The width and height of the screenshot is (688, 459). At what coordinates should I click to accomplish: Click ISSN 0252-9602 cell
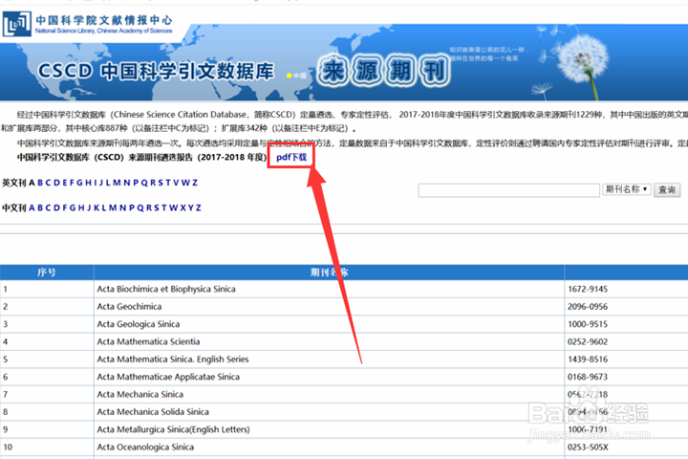[588, 341]
